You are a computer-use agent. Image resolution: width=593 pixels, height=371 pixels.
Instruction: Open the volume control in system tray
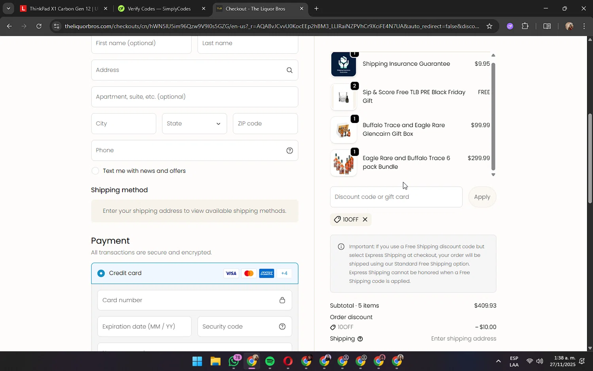[540, 361]
